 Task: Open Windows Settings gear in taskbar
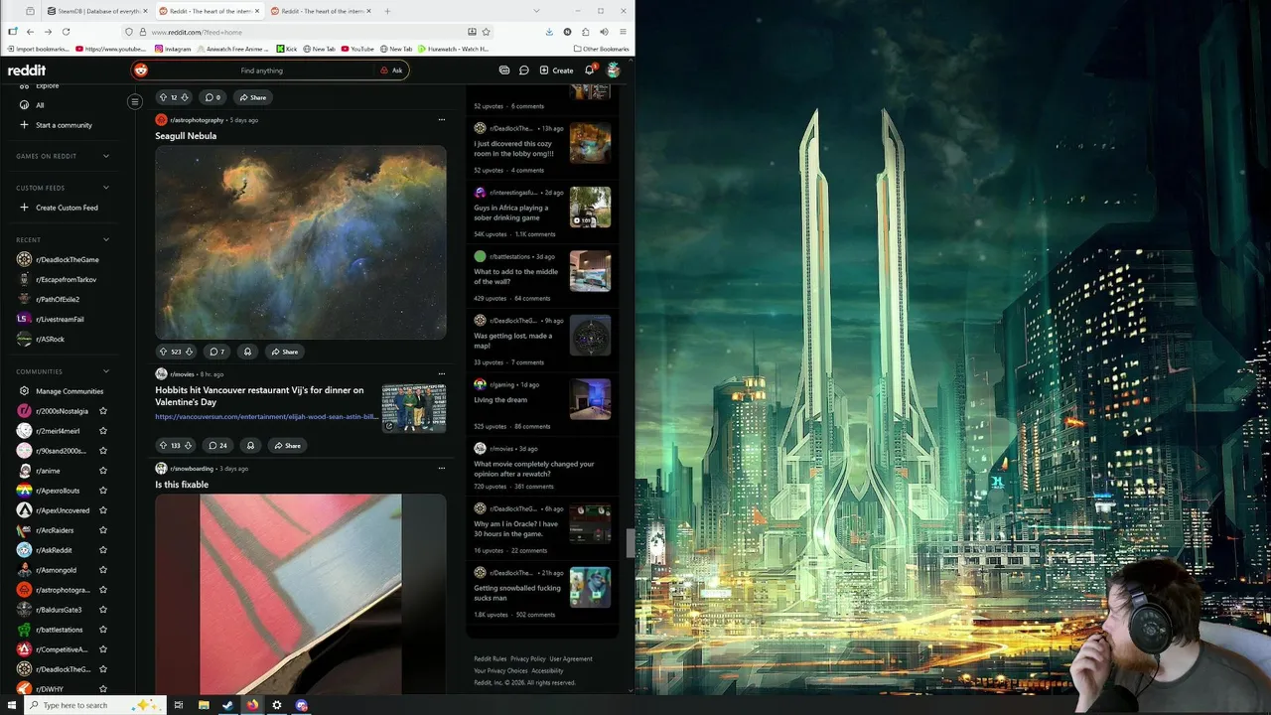[277, 705]
